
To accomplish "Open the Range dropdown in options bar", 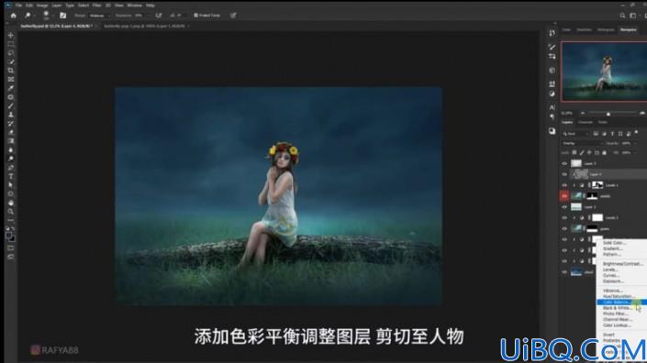I will pos(99,16).
